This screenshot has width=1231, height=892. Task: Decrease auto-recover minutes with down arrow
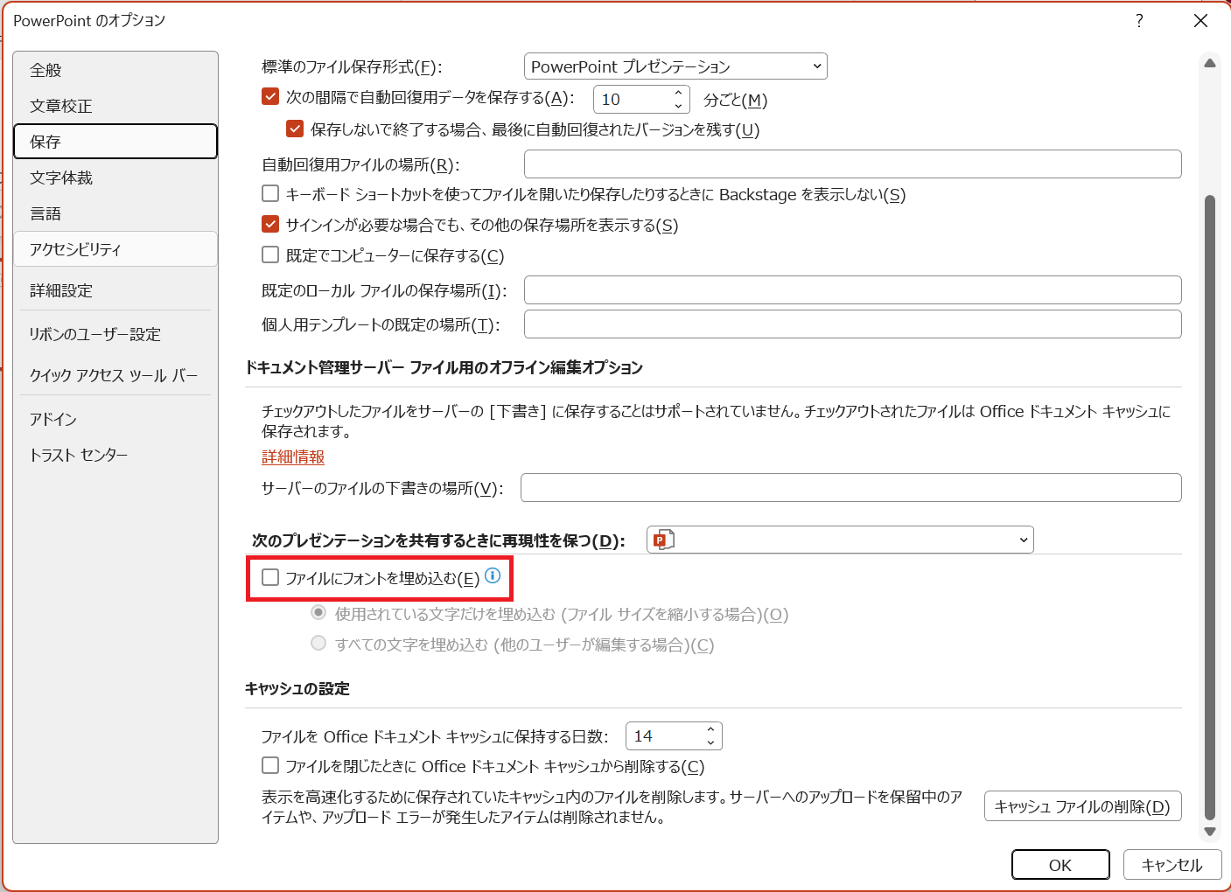point(678,106)
